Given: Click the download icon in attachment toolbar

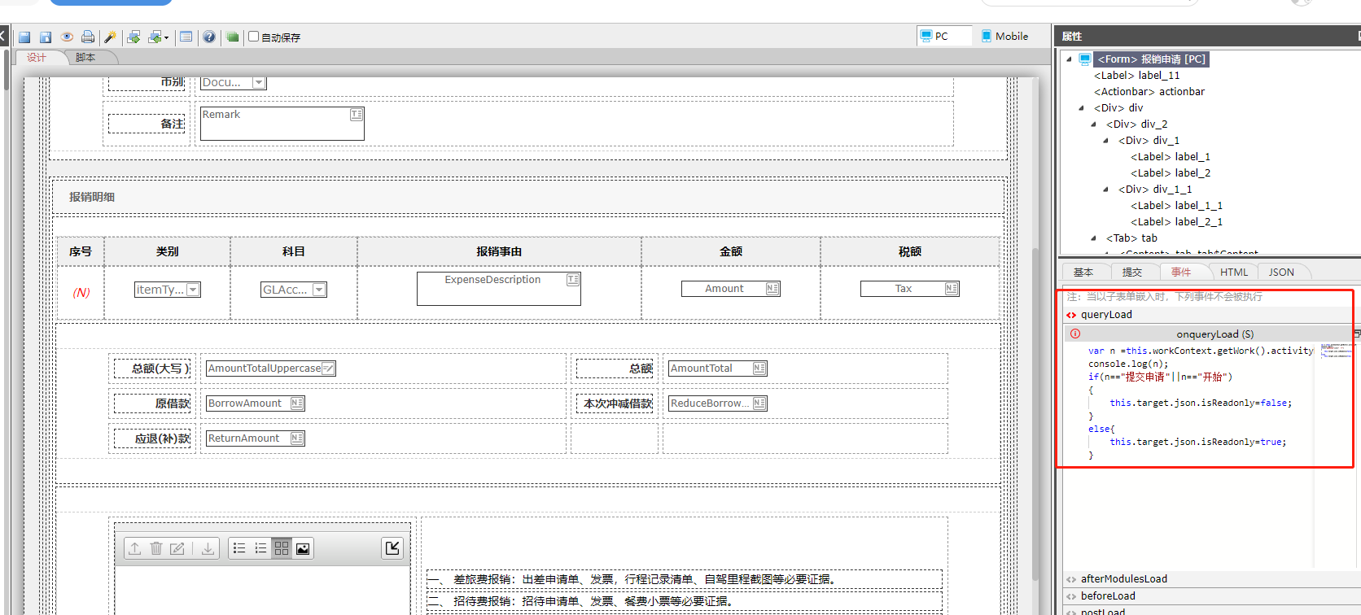Looking at the screenshot, I should (x=208, y=548).
